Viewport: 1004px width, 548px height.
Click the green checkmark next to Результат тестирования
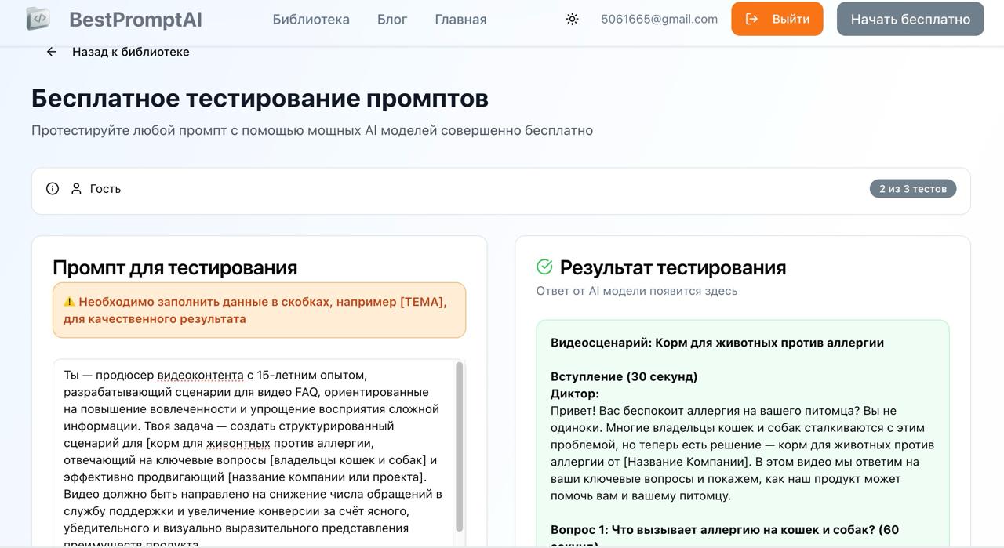543,267
